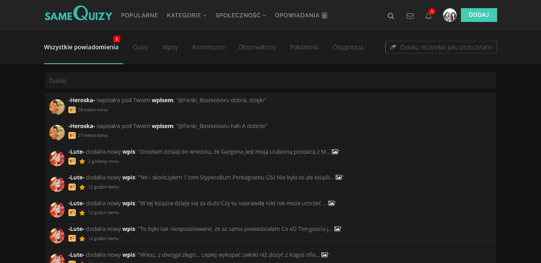
Task: Show the Osiągnięcia tab
Action: tap(348, 47)
